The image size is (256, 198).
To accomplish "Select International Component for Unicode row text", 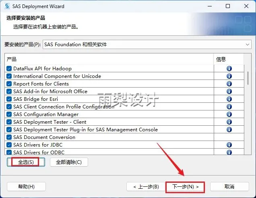I will (57, 76).
